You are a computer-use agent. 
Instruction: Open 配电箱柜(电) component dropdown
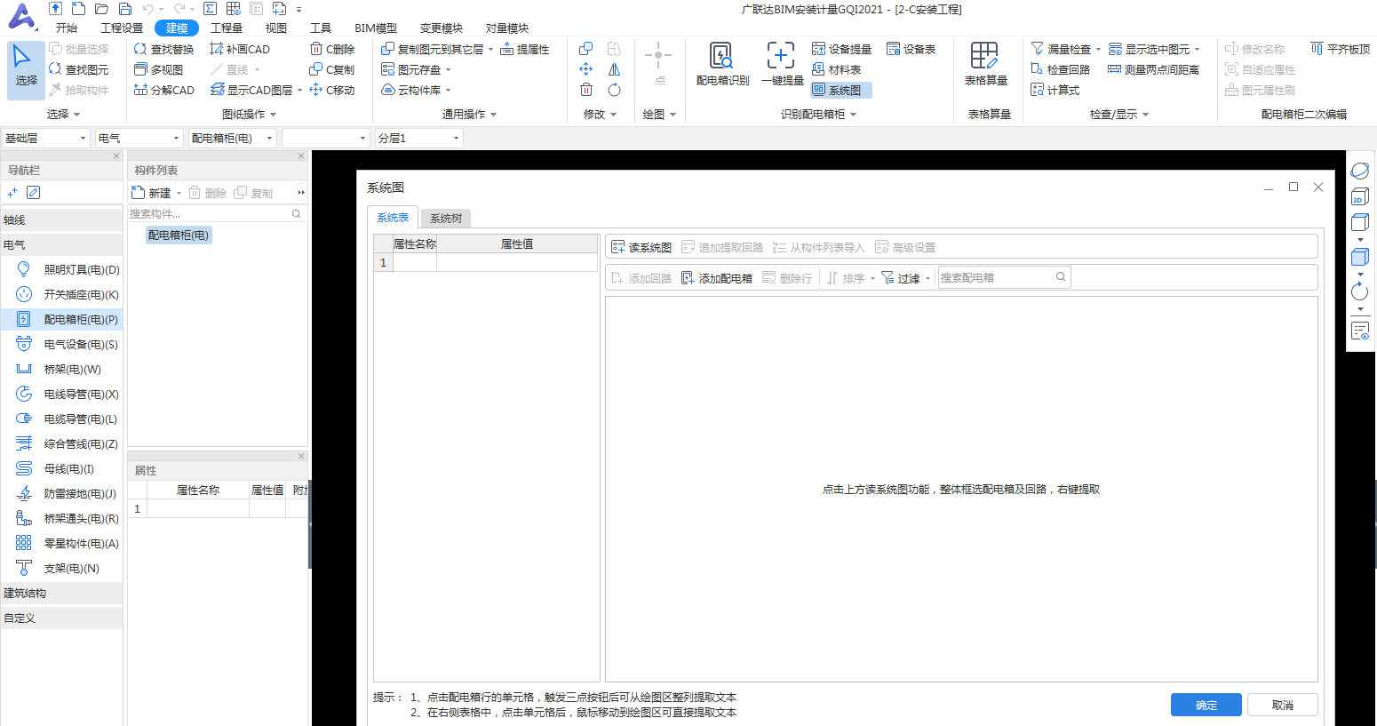(x=232, y=138)
